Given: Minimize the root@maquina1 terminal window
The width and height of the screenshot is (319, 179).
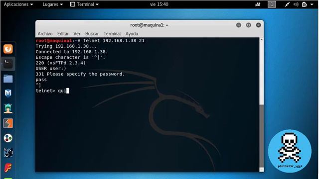Looking at the screenshot, I should tap(238, 25).
